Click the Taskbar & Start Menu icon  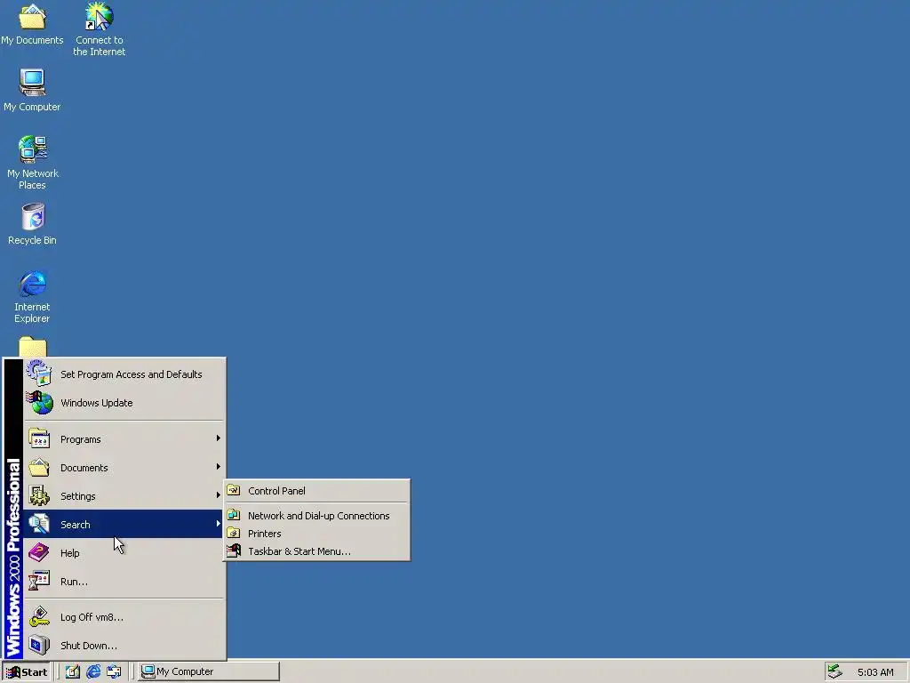(x=234, y=551)
